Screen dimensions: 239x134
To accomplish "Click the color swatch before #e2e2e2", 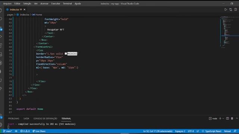I will tap(66, 54).
